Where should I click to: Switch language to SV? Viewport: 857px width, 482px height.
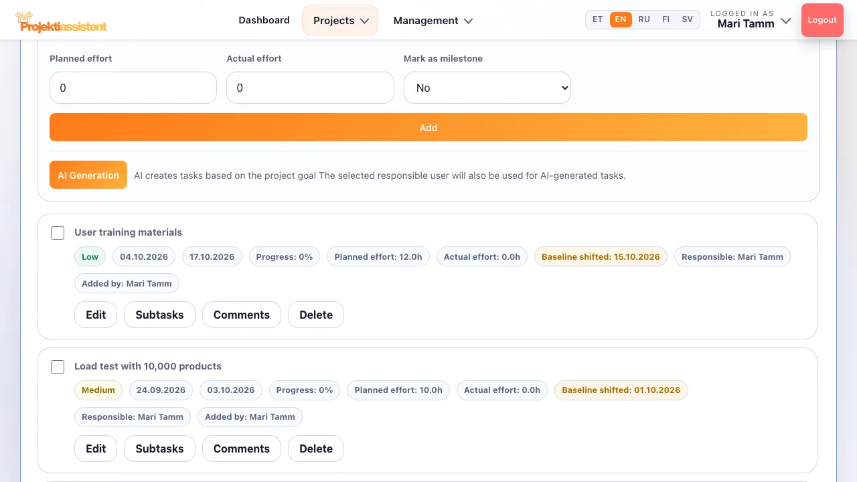click(x=688, y=19)
